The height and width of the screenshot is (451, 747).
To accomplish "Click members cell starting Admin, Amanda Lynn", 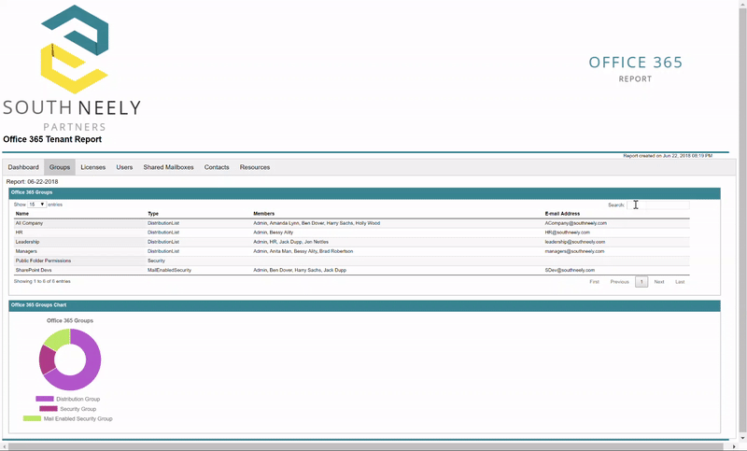I will pyautogui.click(x=317, y=223).
